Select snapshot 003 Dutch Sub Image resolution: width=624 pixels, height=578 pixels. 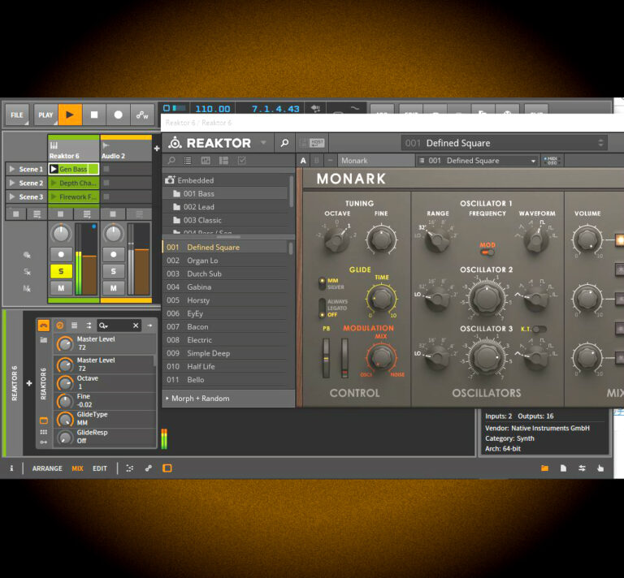click(225, 274)
